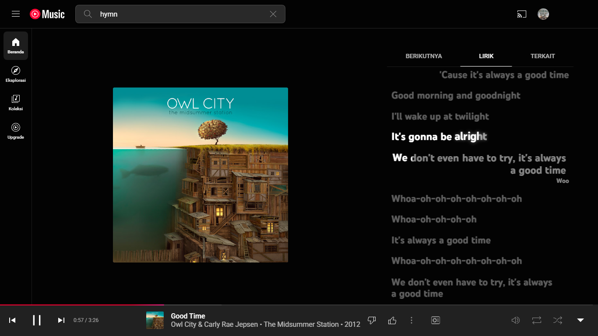Skip to the previous track

point(12,320)
